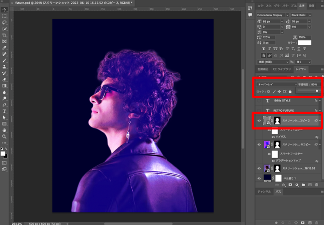
Task: Open the オーバーレイ blend mode dropdown
Action: 276,84
